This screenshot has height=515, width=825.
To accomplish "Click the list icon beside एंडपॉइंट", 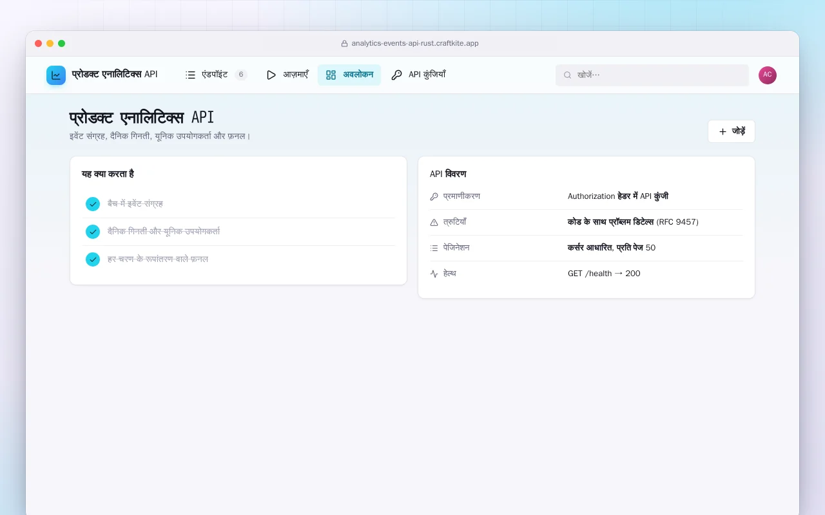I will (x=190, y=75).
